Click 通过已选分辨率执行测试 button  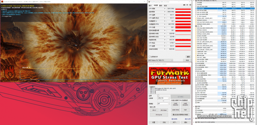tap(180, 115)
